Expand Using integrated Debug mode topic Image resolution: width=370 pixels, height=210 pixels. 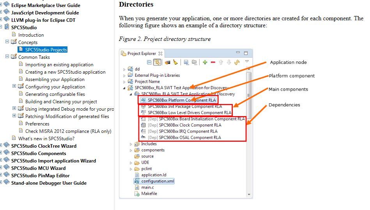pyautogui.click(x=14, y=108)
